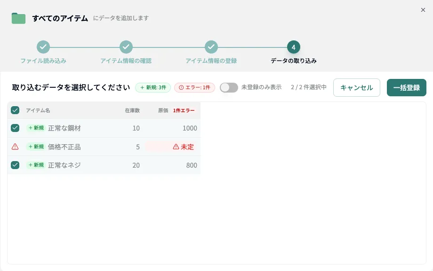Click the キャンセル button
This screenshot has width=433, height=271.
click(356, 88)
